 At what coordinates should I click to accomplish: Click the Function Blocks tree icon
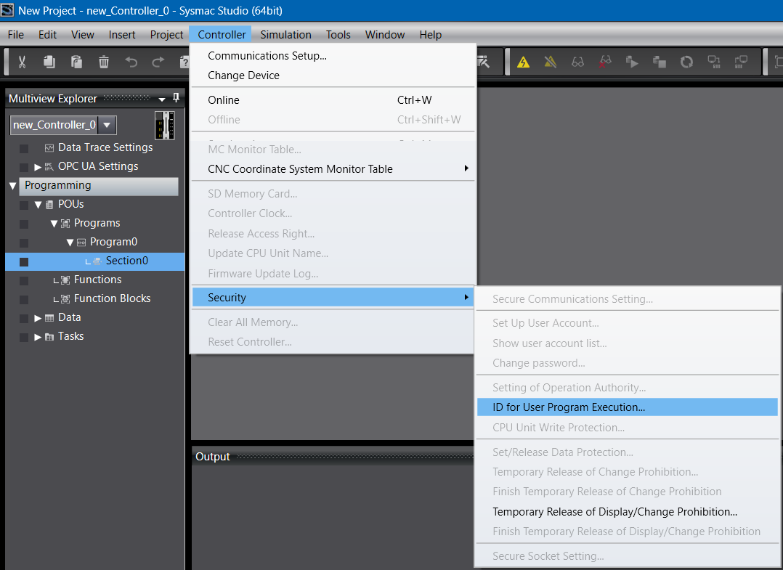tap(65, 299)
